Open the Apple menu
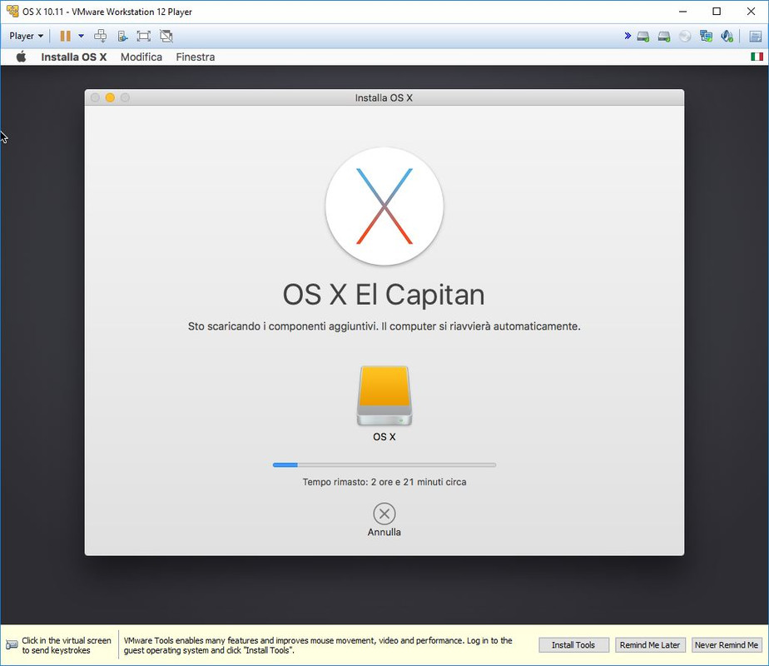This screenshot has height=666, width=769. click(21, 57)
